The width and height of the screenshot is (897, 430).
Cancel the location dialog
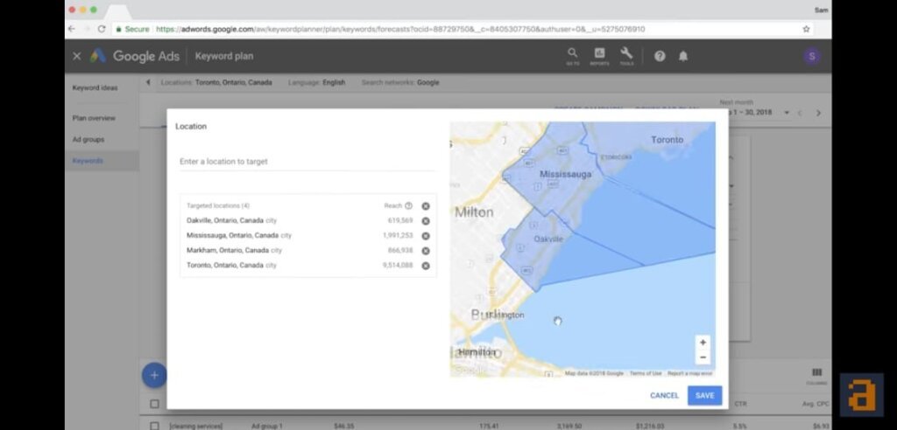pyautogui.click(x=664, y=395)
